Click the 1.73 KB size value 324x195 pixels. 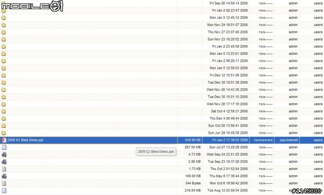click(x=194, y=169)
